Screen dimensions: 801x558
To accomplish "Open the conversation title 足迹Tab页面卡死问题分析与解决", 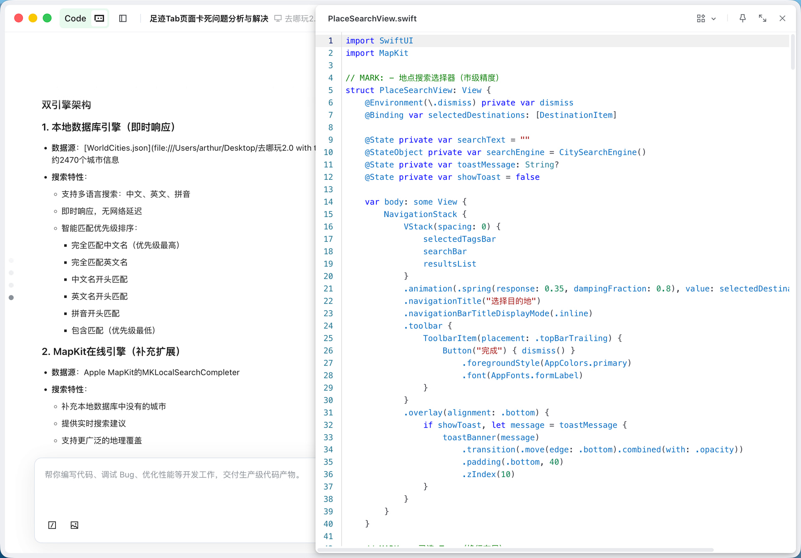I will pyautogui.click(x=209, y=18).
